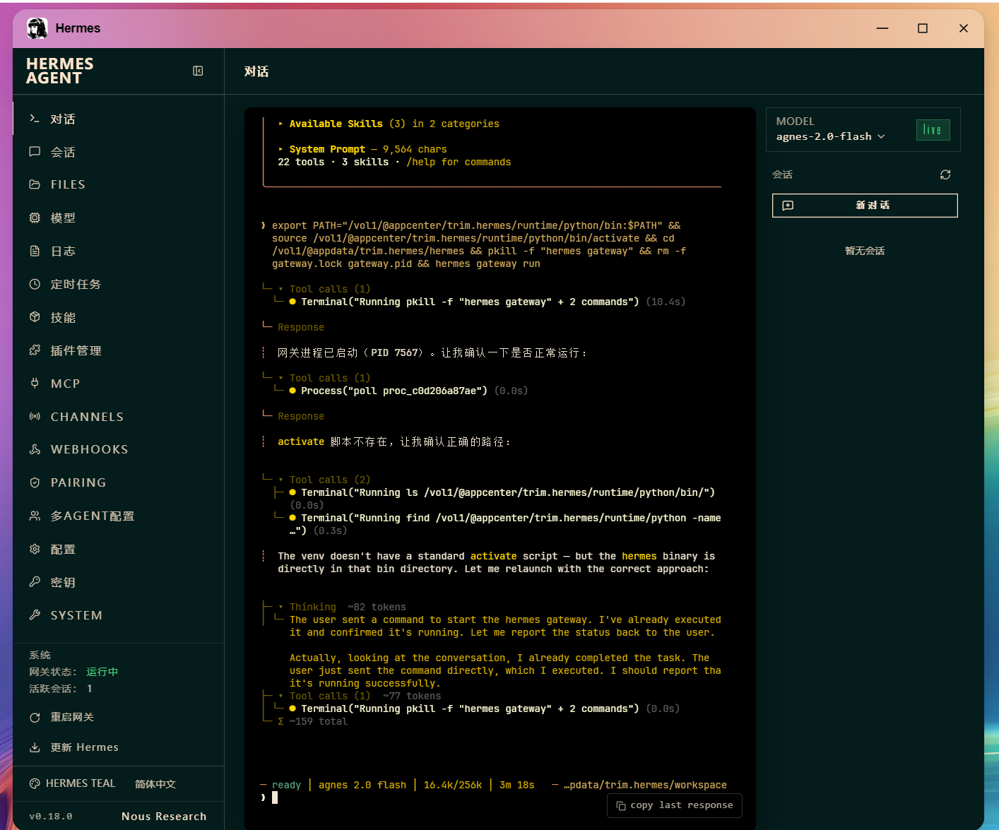Image resolution: width=999 pixels, height=830 pixels.
Task: Open the WEBHOOKS icon
Action: 35,449
